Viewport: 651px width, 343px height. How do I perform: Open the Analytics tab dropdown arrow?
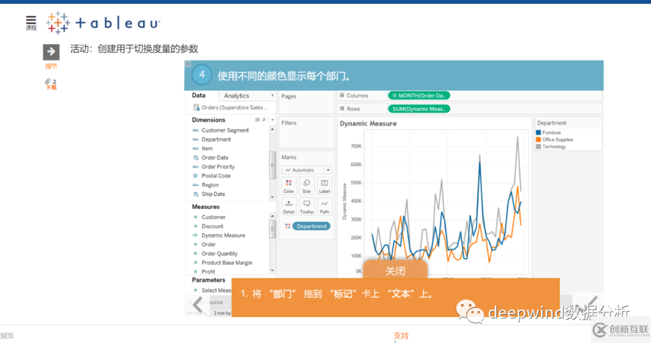pos(273,96)
